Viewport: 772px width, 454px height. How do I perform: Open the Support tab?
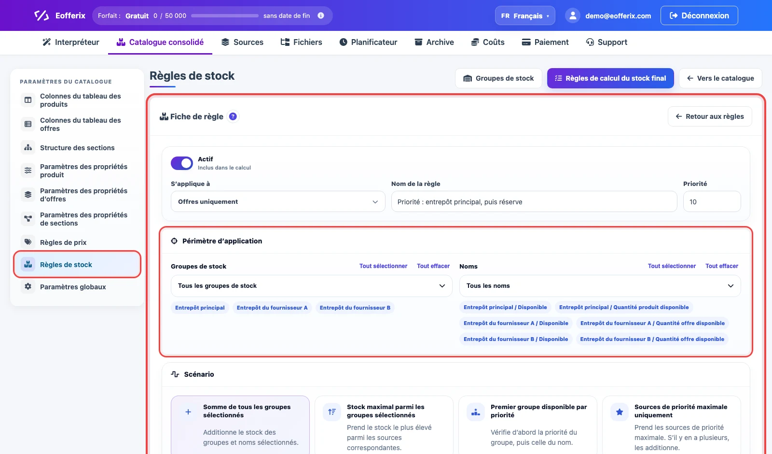click(x=607, y=42)
